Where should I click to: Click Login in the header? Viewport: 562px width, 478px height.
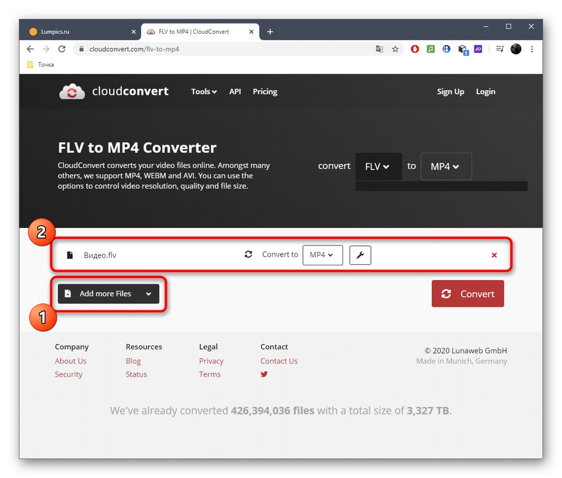click(x=486, y=92)
